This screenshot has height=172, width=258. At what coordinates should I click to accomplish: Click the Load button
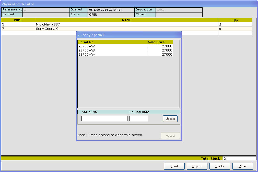tap(174, 166)
